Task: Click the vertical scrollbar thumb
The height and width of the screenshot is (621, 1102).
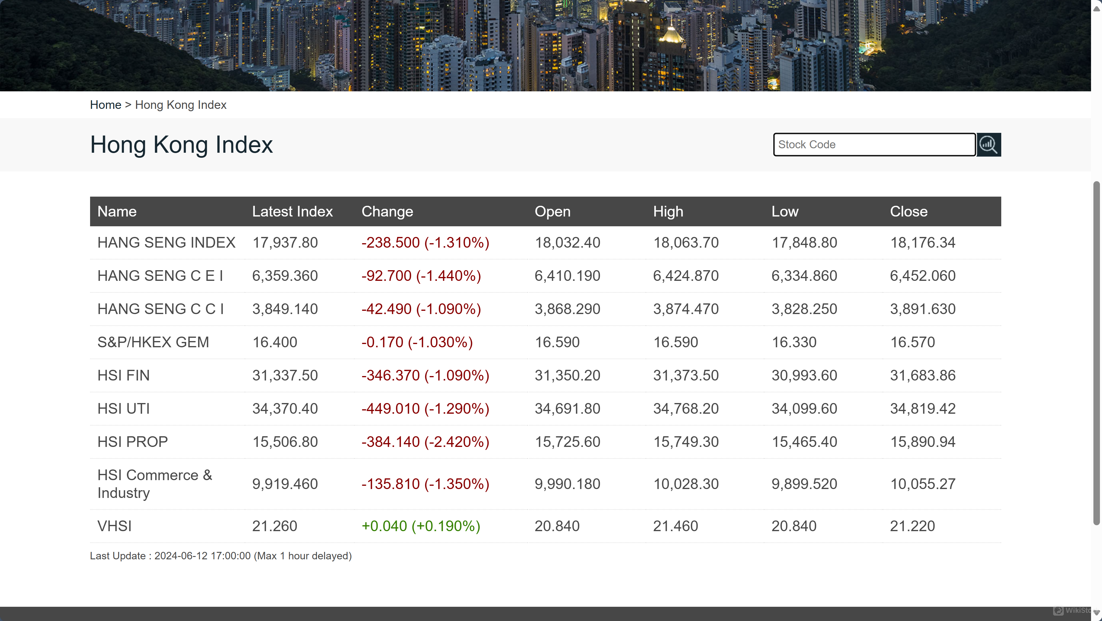Action: pos(1096,353)
